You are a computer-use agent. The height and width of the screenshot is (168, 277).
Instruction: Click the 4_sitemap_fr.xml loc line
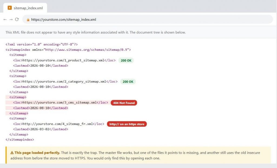[59, 124]
